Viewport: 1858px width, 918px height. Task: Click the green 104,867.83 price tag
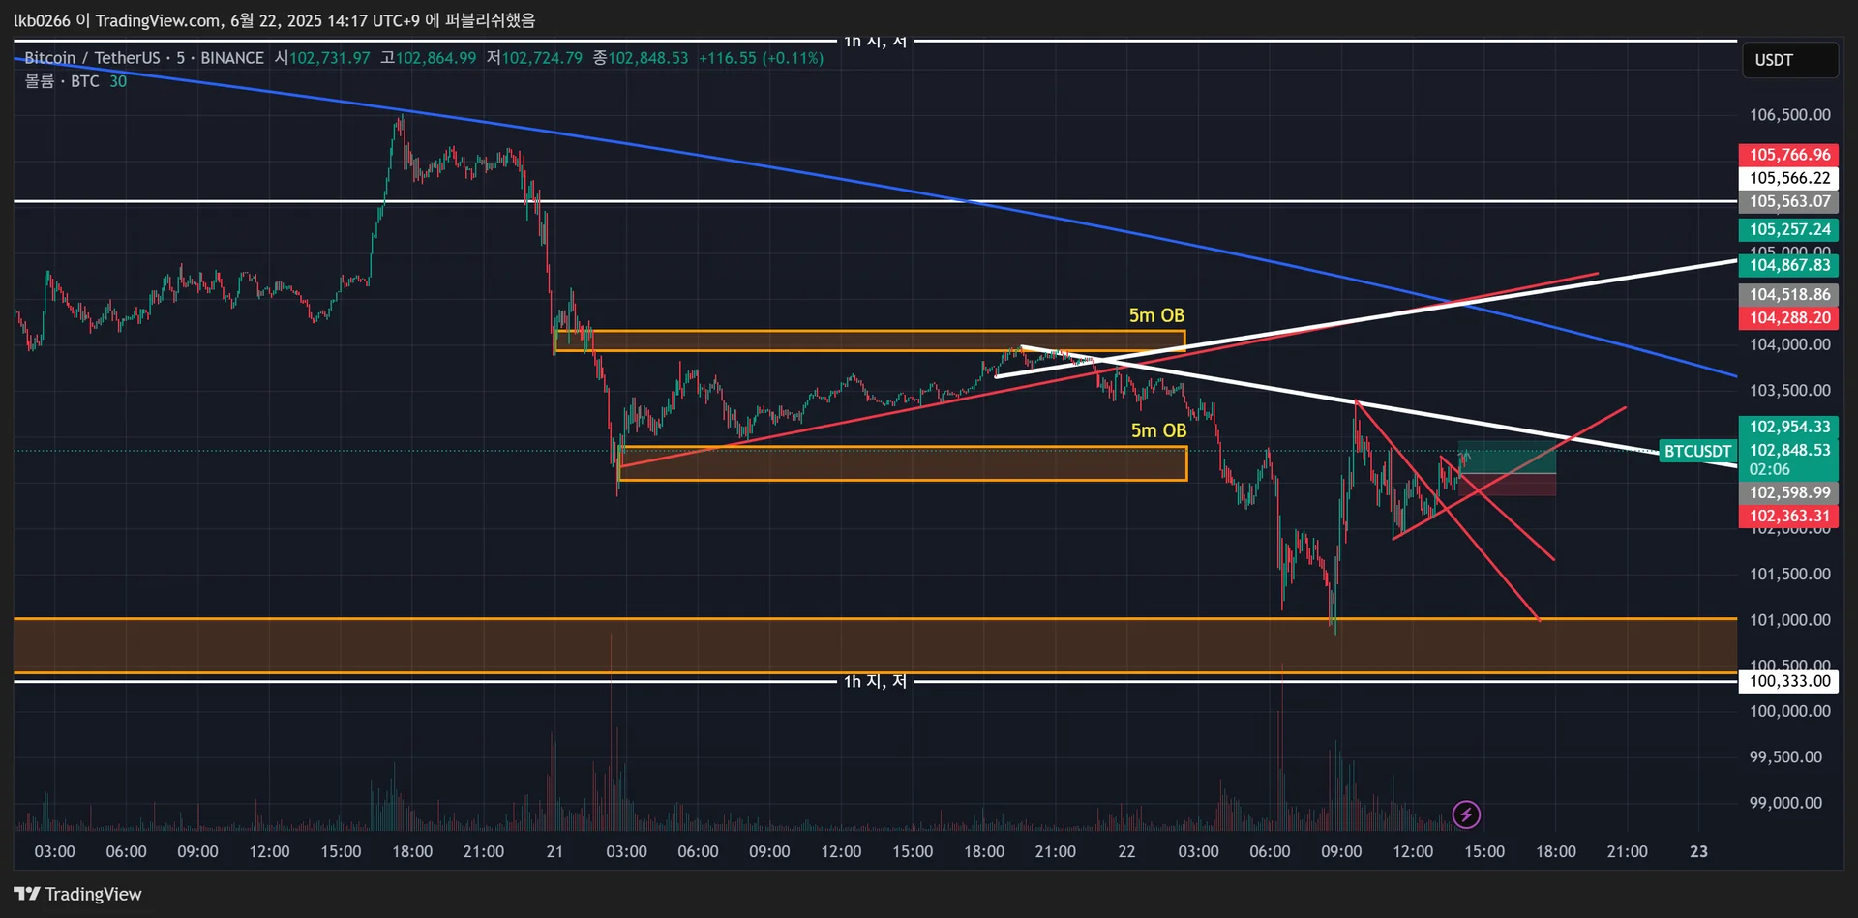point(1788,265)
